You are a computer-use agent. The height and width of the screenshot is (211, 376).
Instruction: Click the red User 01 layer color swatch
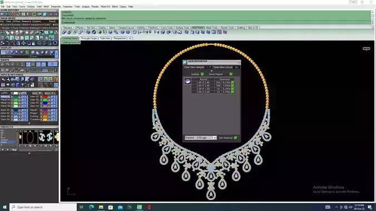tap(45, 97)
